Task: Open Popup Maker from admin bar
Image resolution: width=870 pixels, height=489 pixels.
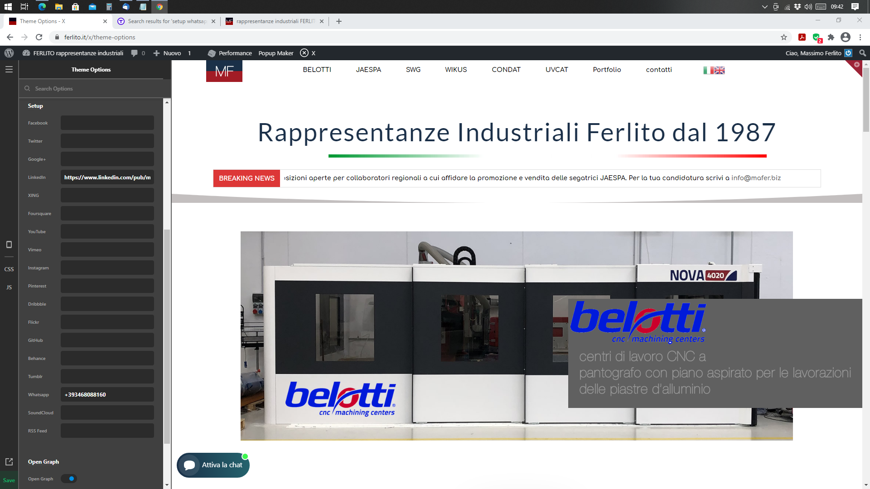Action: coord(276,53)
